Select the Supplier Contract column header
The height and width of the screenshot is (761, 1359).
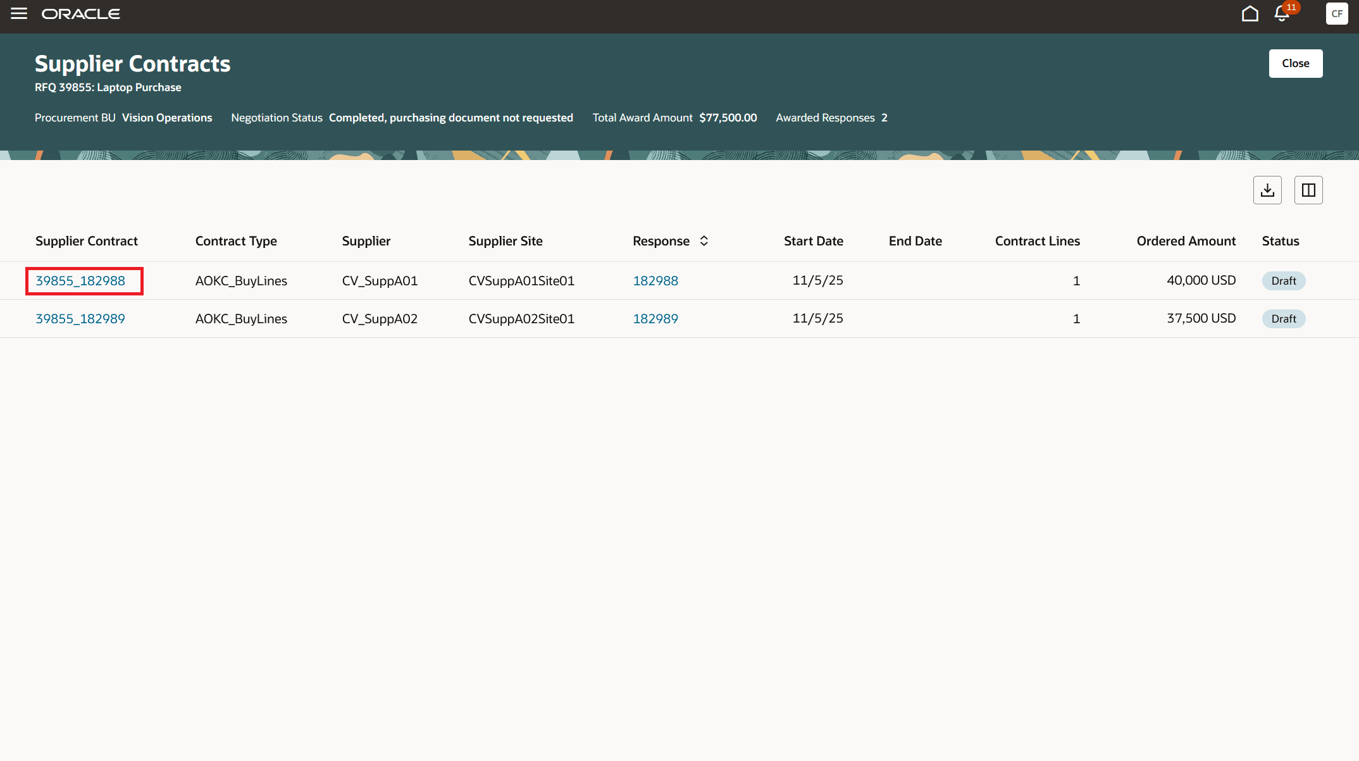tap(87, 241)
